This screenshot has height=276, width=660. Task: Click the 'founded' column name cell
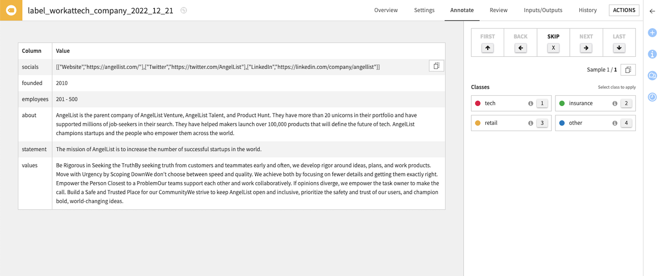(x=35, y=83)
